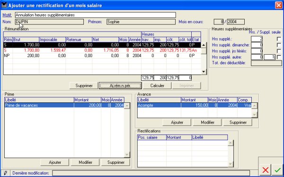
Task: Click the Imposable column header
Action: coord(53,40)
